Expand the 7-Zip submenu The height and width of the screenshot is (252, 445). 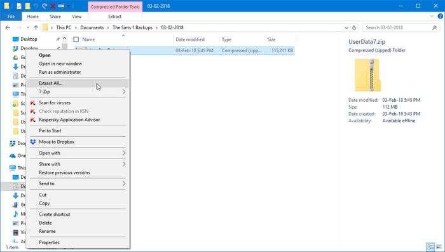[x=78, y=92]
